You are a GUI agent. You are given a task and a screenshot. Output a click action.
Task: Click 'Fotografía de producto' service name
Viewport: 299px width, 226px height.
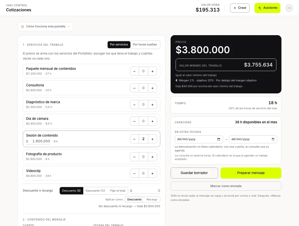click(44, 154)
